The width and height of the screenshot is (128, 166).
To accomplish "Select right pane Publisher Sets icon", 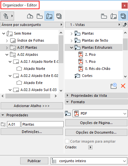I will point(123,16).
